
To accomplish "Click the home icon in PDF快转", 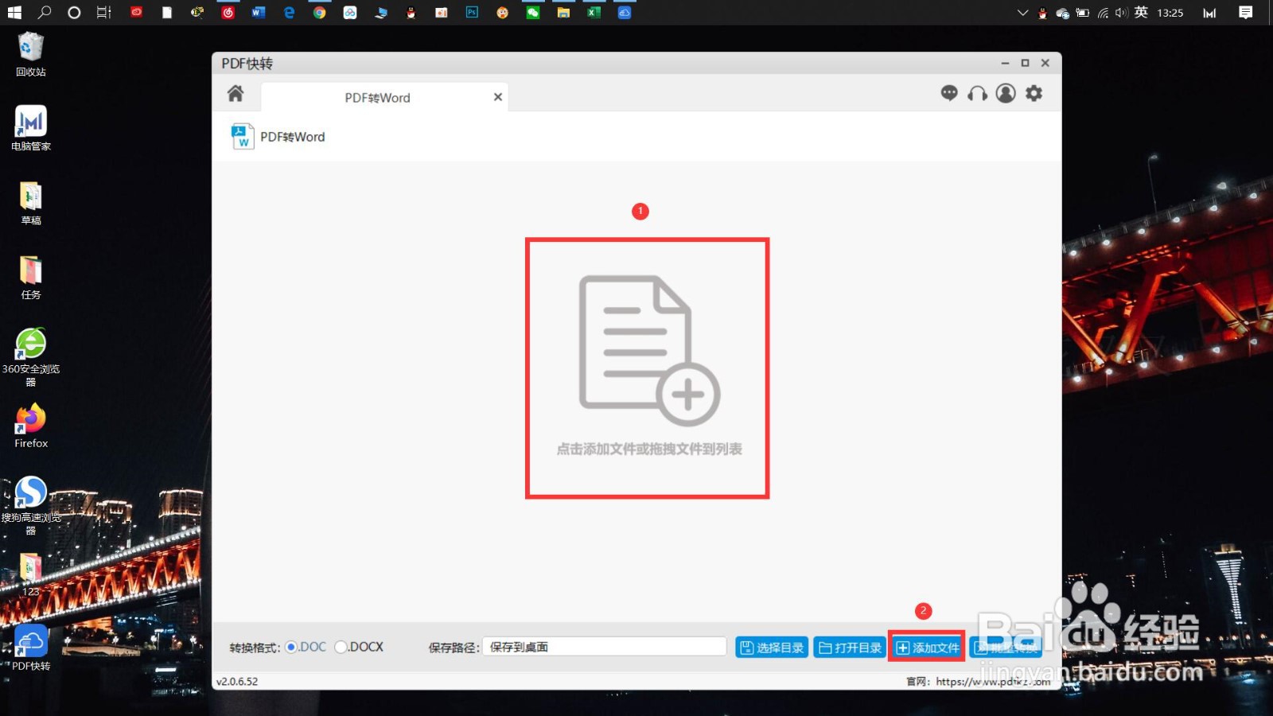I will tap(235, 93).
